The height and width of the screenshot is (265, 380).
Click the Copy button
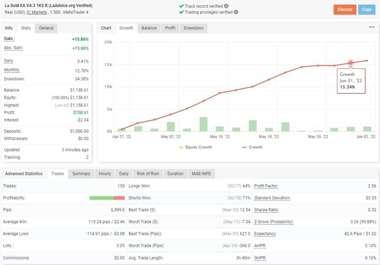pyautogui.click(x=366, y=10)
